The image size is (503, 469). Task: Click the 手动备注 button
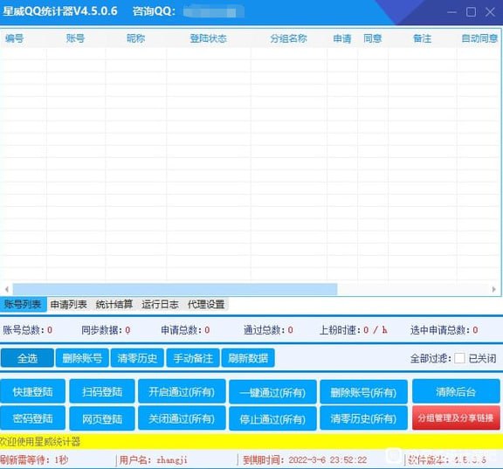coord(193,358)
